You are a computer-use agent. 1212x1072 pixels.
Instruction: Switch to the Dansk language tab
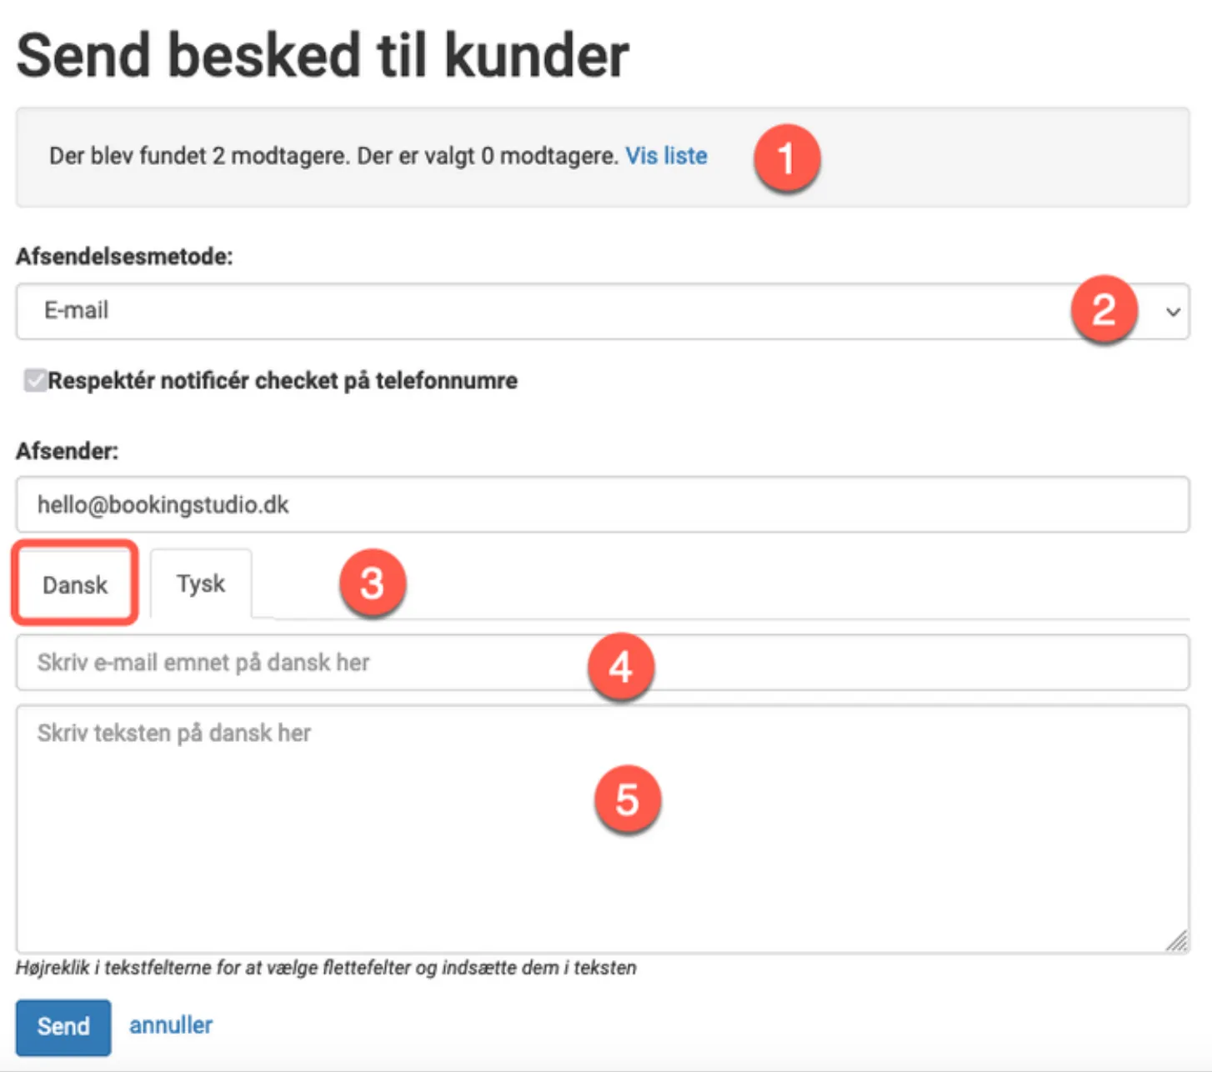point(75,584)
